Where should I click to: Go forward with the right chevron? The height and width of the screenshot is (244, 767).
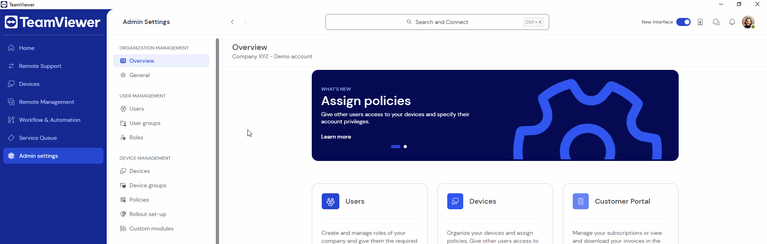(x=245, y=22)
